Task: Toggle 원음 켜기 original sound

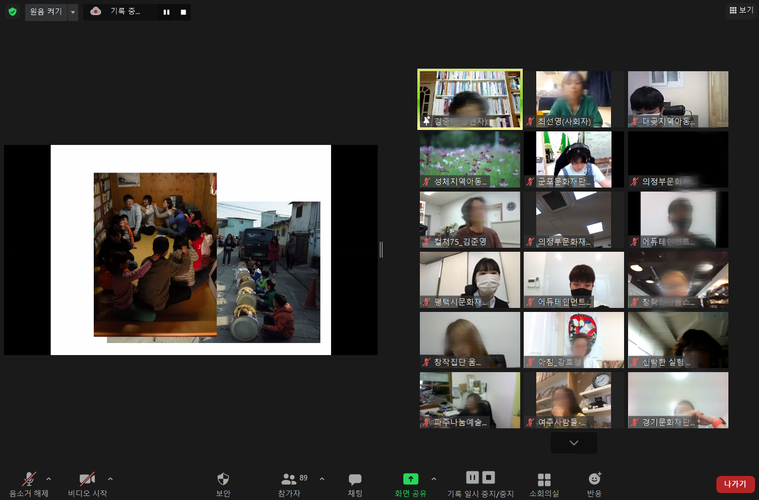Action: coord(46,12)
